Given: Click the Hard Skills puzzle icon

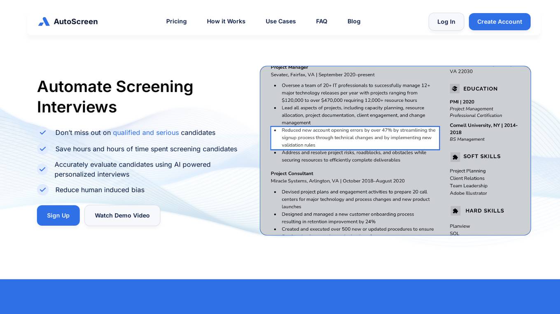Looking at the screenshot, I should pos(455,211).
